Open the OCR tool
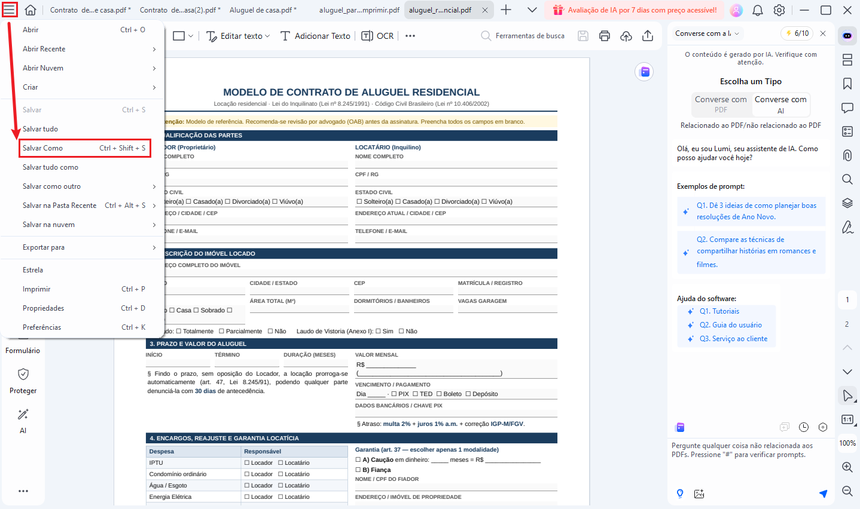860x509 pixels. coord(377,36)
